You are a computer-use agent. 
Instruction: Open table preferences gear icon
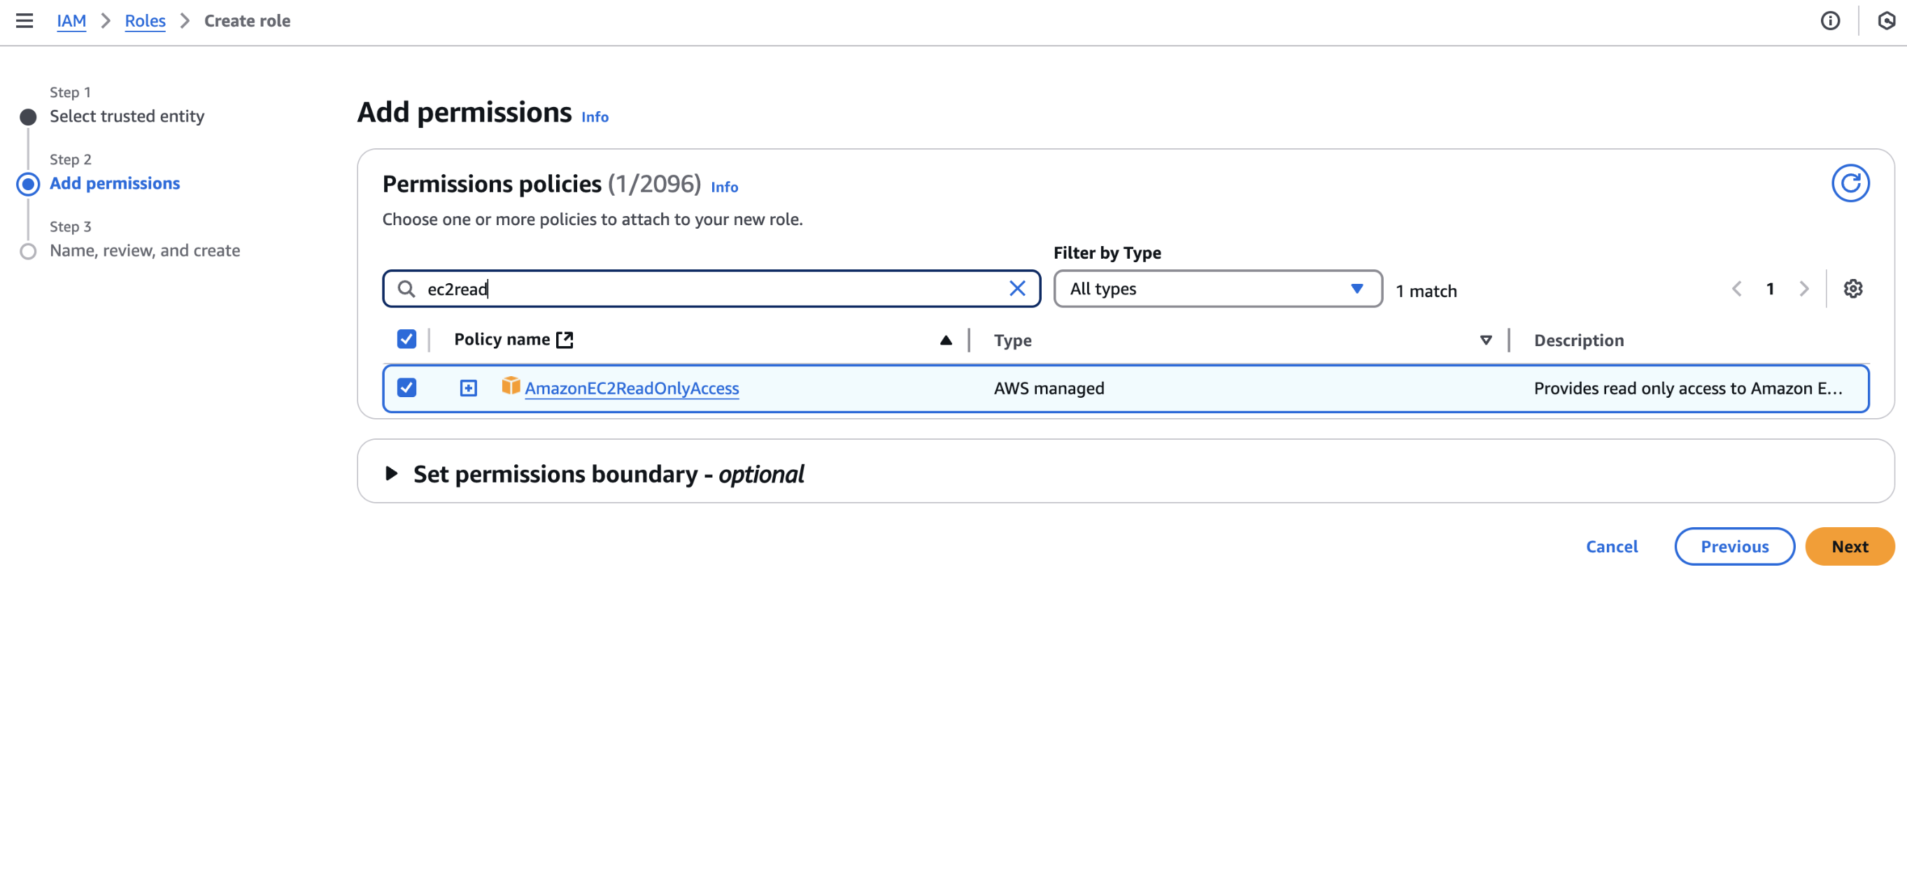click(1853, 289)
